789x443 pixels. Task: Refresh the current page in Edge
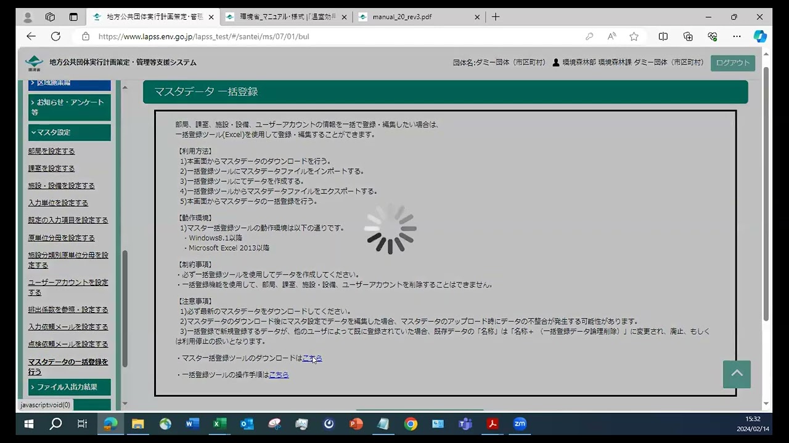coord(55,36)
